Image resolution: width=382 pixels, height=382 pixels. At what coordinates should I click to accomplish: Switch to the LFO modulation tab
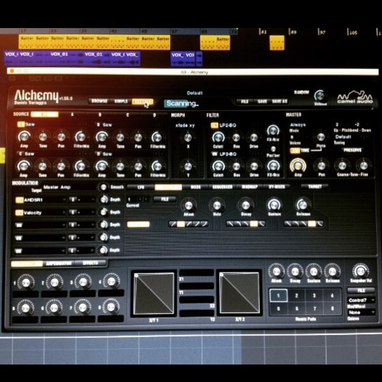pyautogui.click(x=141, y=187)
